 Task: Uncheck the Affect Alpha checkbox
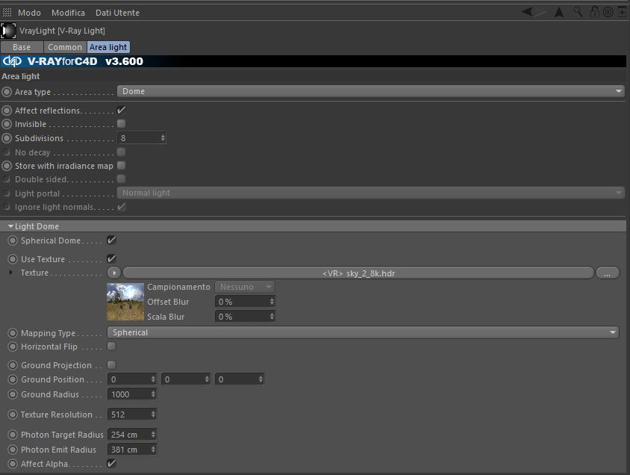pyautogui.click(x=111, y=463)
